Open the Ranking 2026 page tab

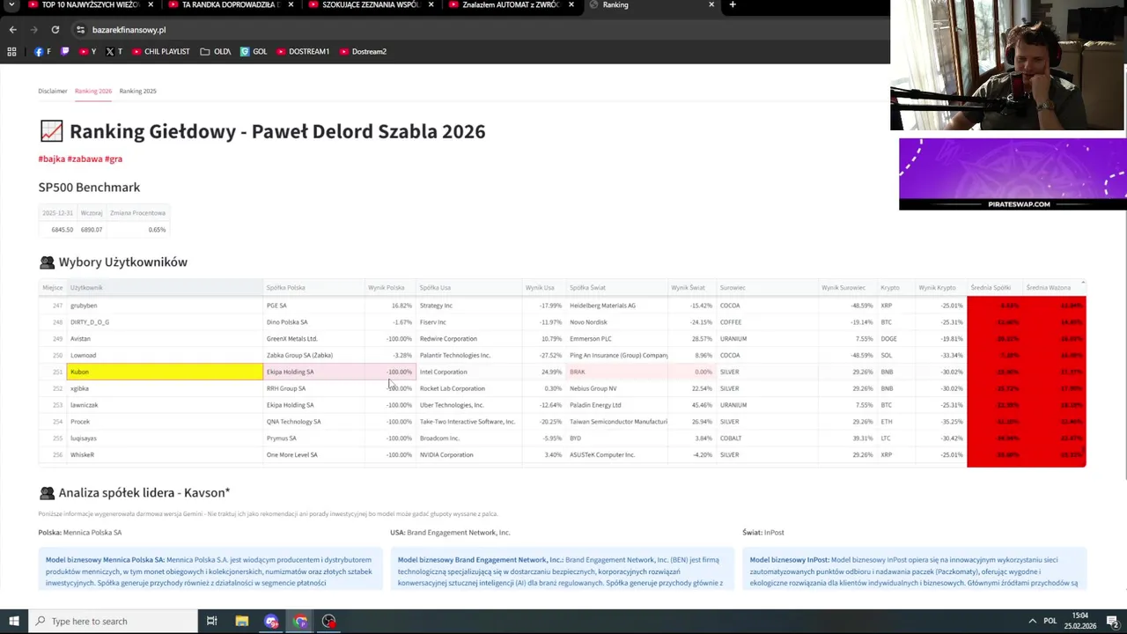tap(93, 91)
